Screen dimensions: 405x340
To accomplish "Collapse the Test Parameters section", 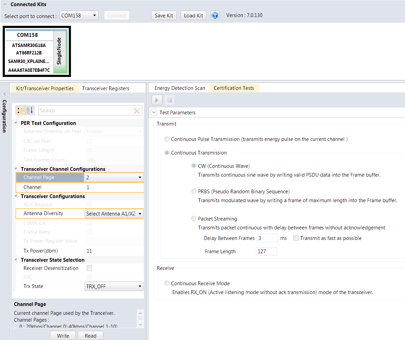I will click(x=154, y=112).
